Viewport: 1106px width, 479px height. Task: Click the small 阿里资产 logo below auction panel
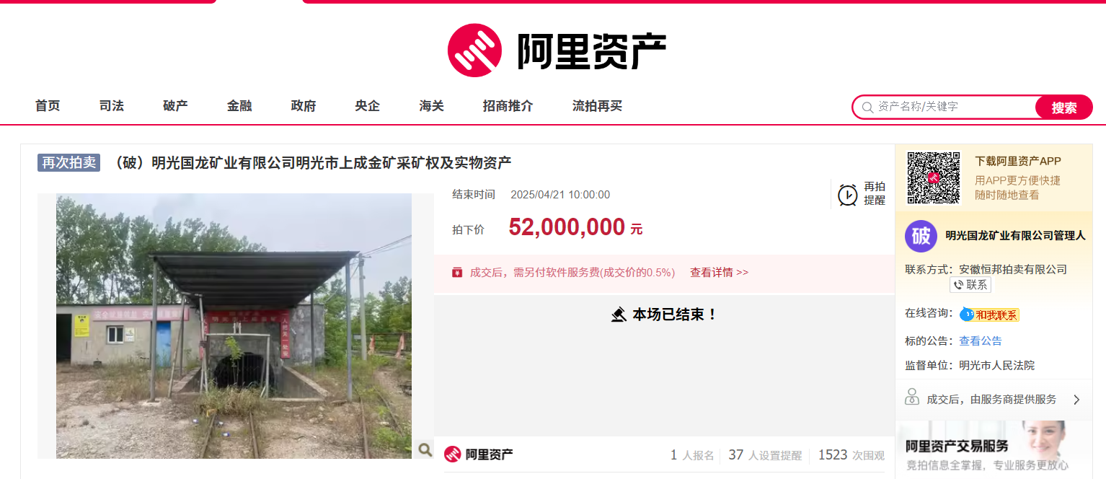tap(478, 454)
